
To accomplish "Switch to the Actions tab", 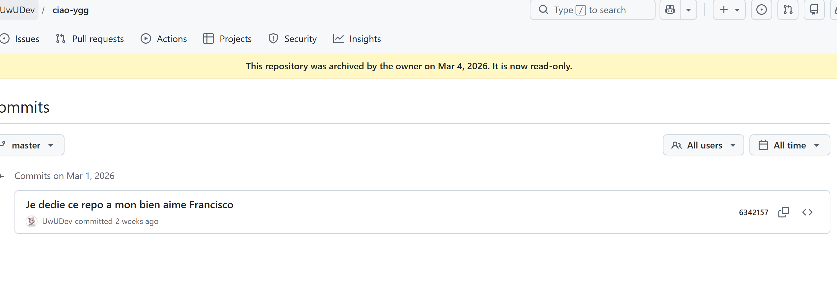I will click(x=164, y=39).
